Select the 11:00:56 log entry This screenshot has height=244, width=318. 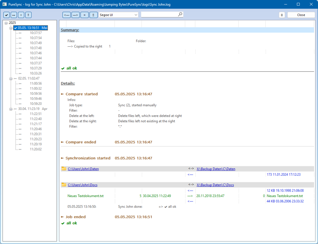point(36,84)
